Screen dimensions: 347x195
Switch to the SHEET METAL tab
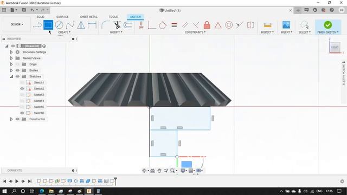(x=88, y=17)
